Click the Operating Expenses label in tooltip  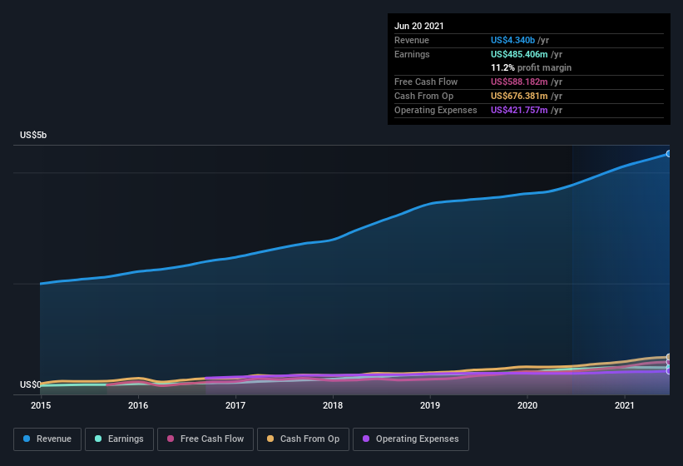(436, 110)
